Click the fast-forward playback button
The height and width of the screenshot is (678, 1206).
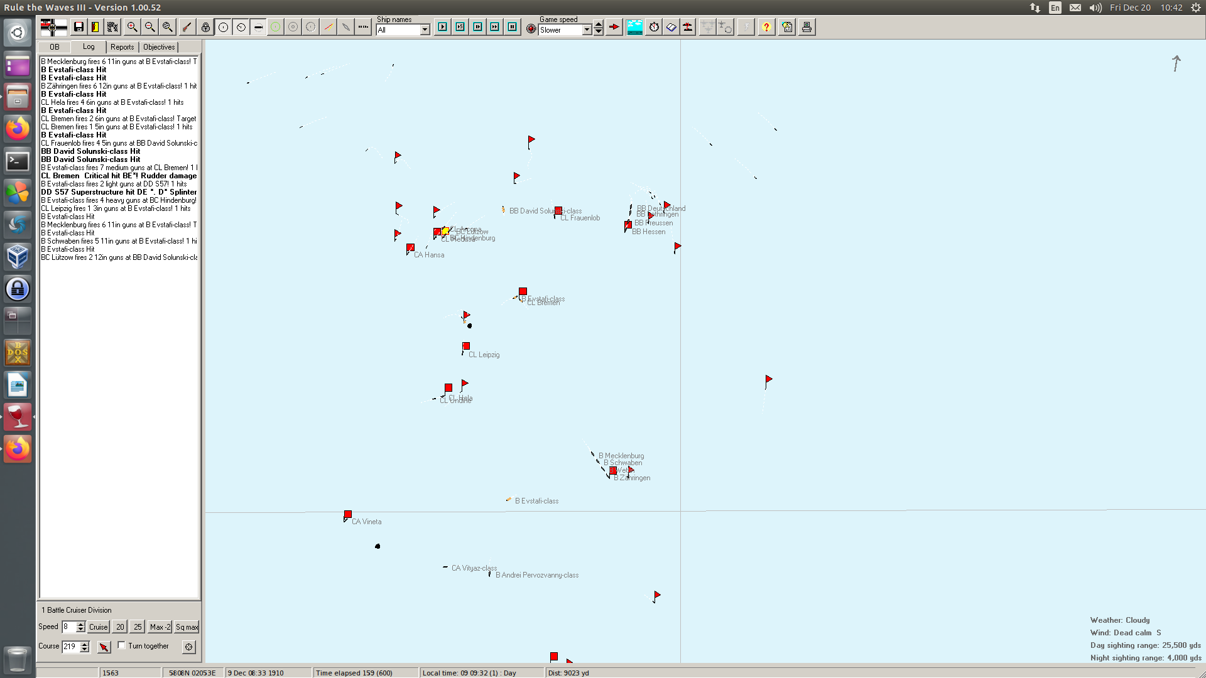pos(495,27)
